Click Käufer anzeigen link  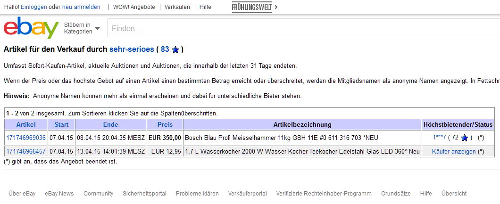point(454,151)
